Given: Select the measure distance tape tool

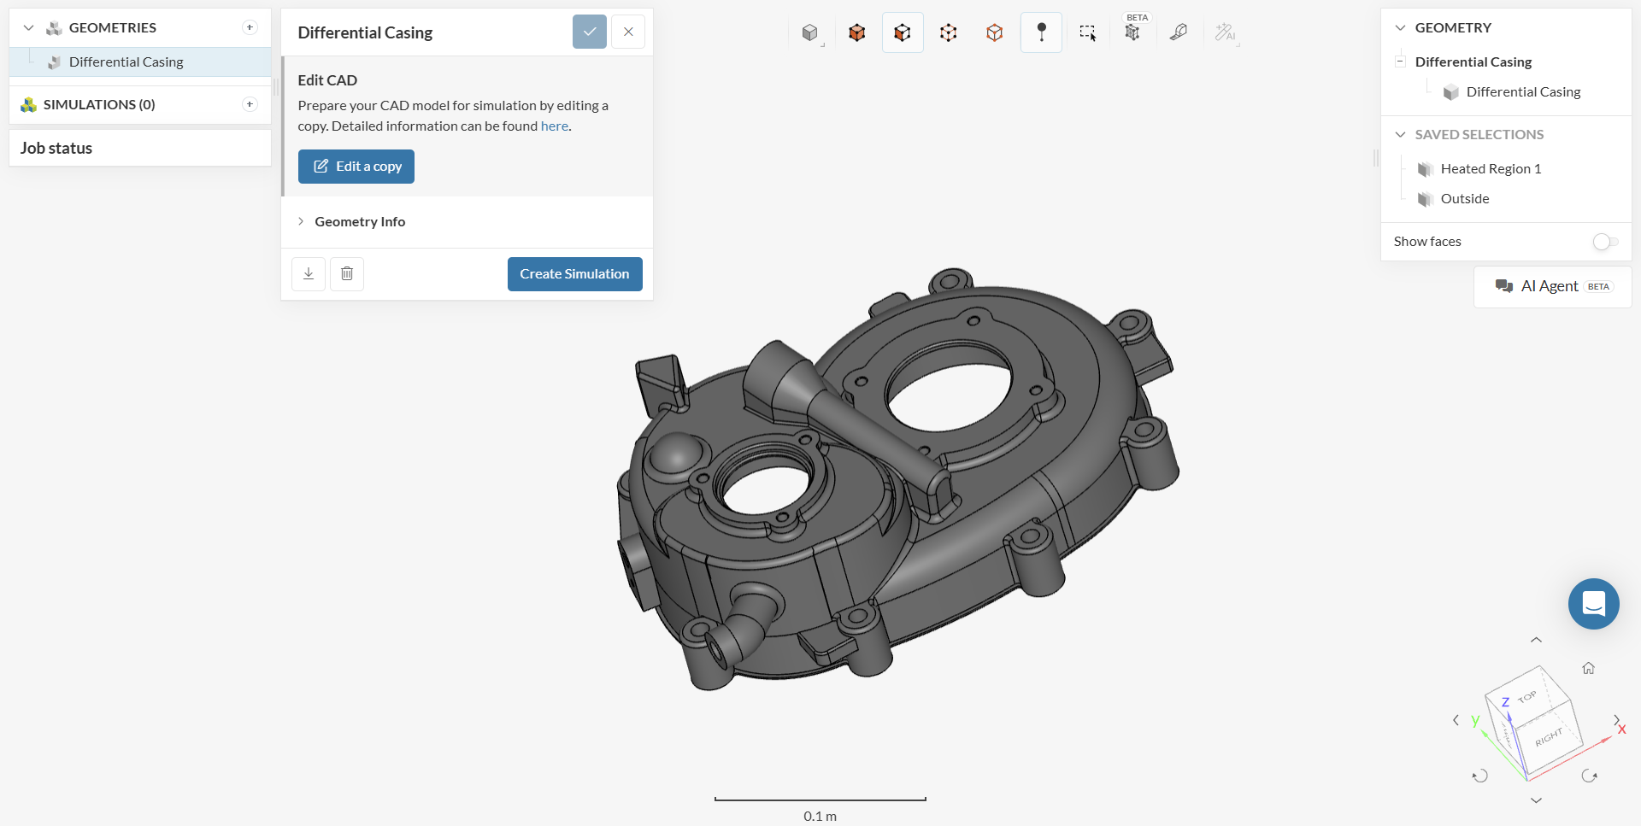Looking at the screenshot, I should 1179,32.
